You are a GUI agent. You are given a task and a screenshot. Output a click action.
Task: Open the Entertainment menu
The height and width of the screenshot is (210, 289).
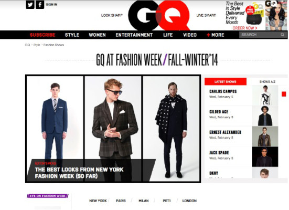[x=134, y=35]
